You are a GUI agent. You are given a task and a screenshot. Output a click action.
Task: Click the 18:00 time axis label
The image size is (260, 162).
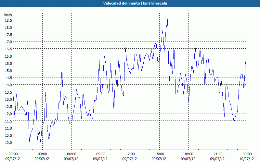click(189, 154)
